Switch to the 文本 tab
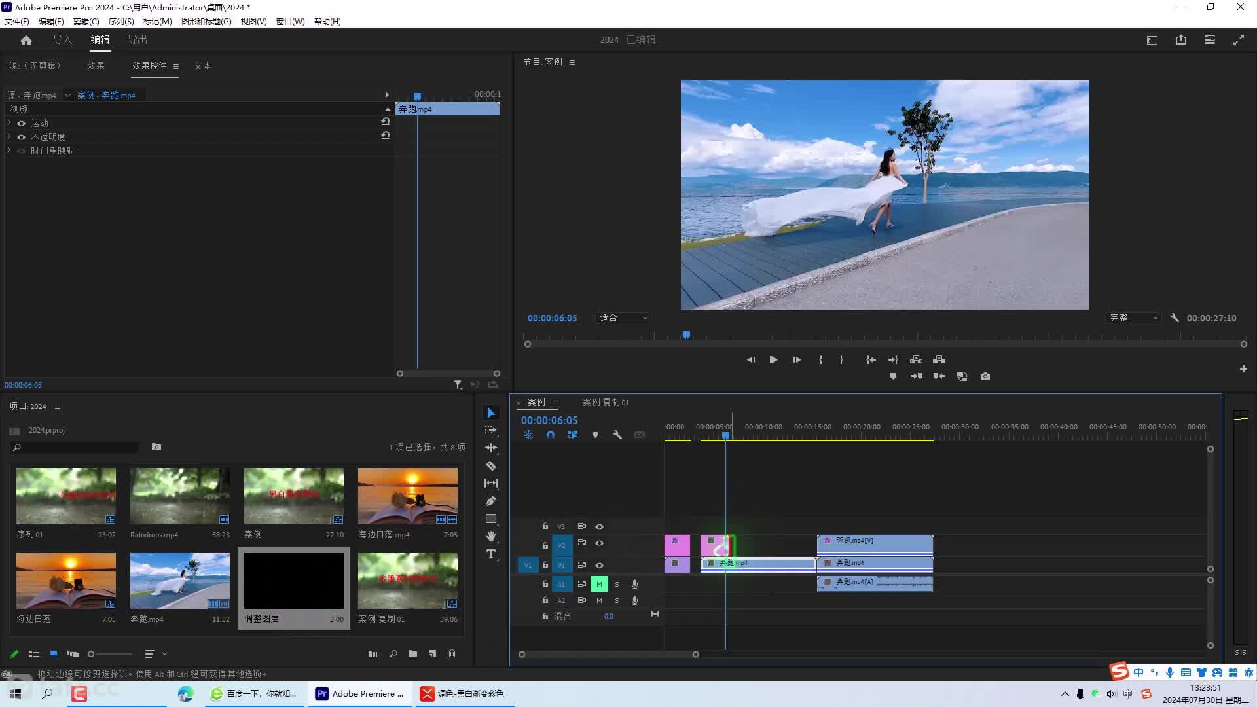Screen dimensions: 1257x707 tap(202, 65)
